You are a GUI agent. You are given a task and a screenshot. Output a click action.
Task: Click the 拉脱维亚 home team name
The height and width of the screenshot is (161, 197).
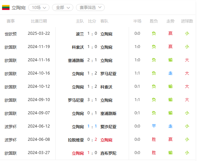pyautogui.click(x=76, y=140)
